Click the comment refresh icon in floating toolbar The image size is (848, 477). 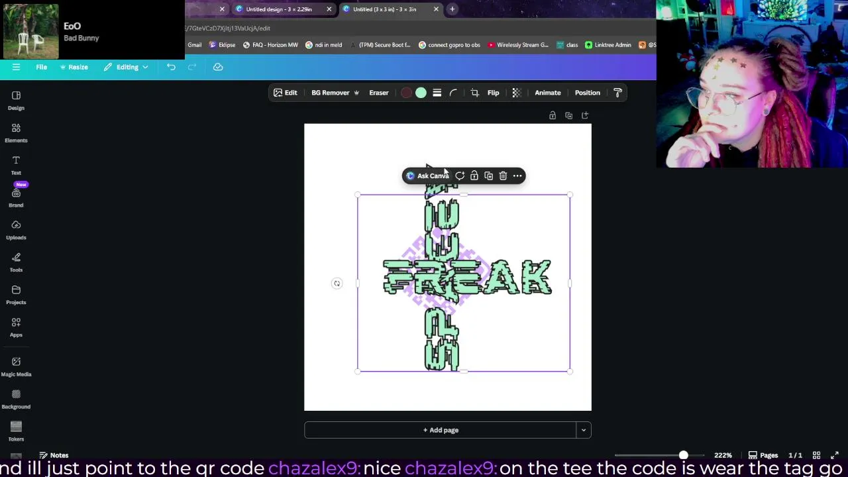(460, 176)
